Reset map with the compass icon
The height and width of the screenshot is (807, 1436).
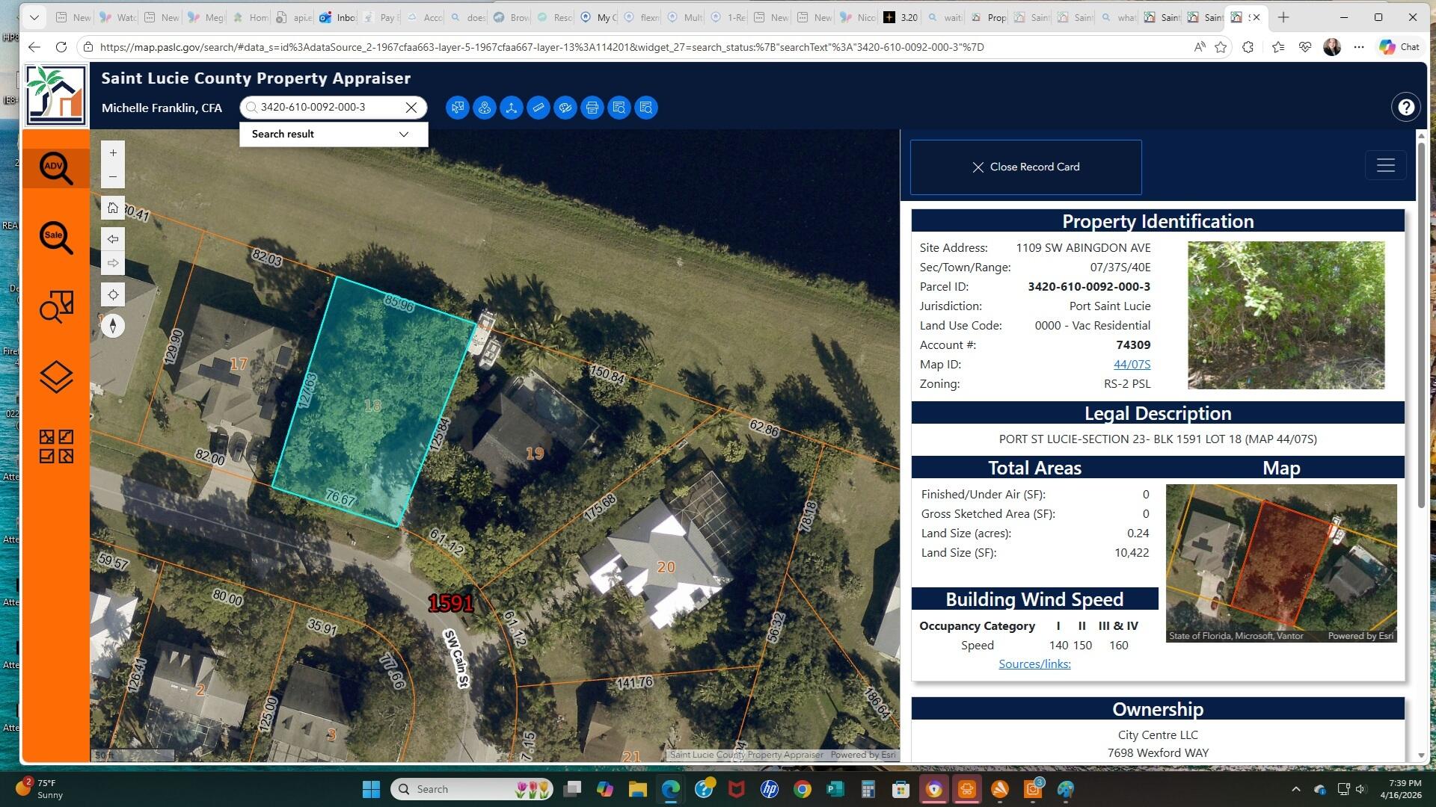pyautogui.click(x=113, y=326)
